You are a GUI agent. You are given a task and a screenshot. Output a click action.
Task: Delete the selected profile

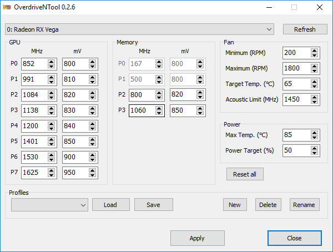[x=268, y=205]
